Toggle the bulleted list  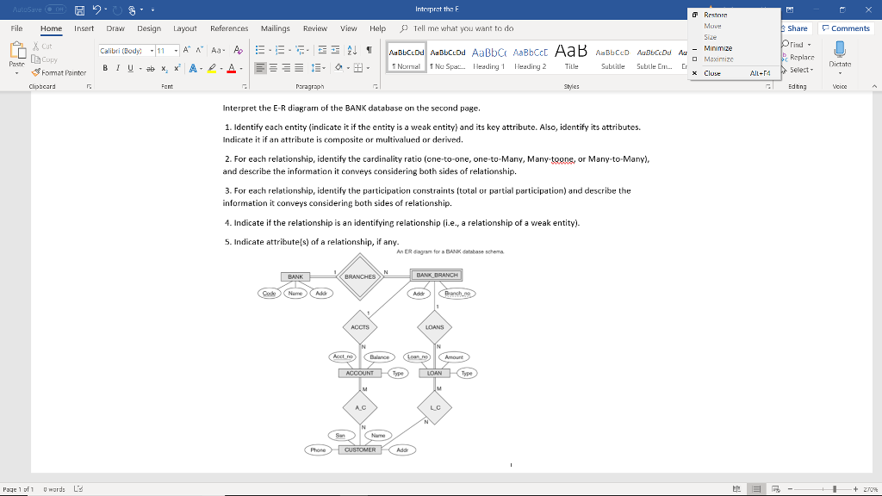point(258,51)
